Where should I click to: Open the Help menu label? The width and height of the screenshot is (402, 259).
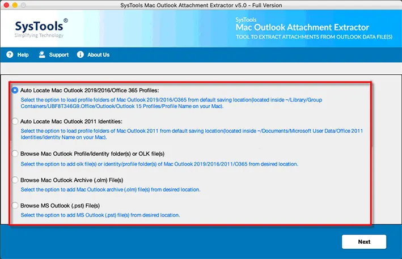[23, 55]
